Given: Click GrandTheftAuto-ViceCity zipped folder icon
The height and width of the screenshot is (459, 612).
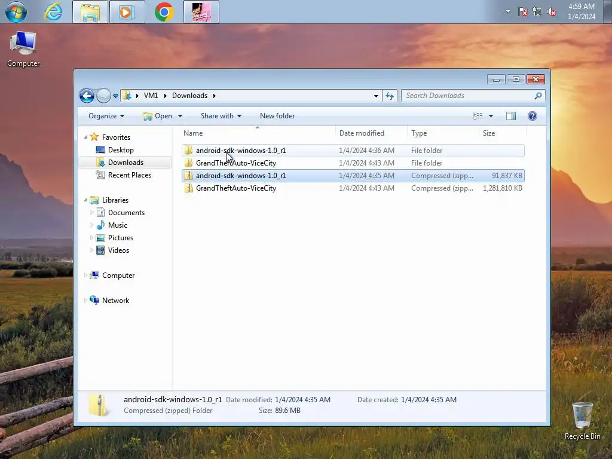Looking at the screenshot, I should click(x=188, y=188).
